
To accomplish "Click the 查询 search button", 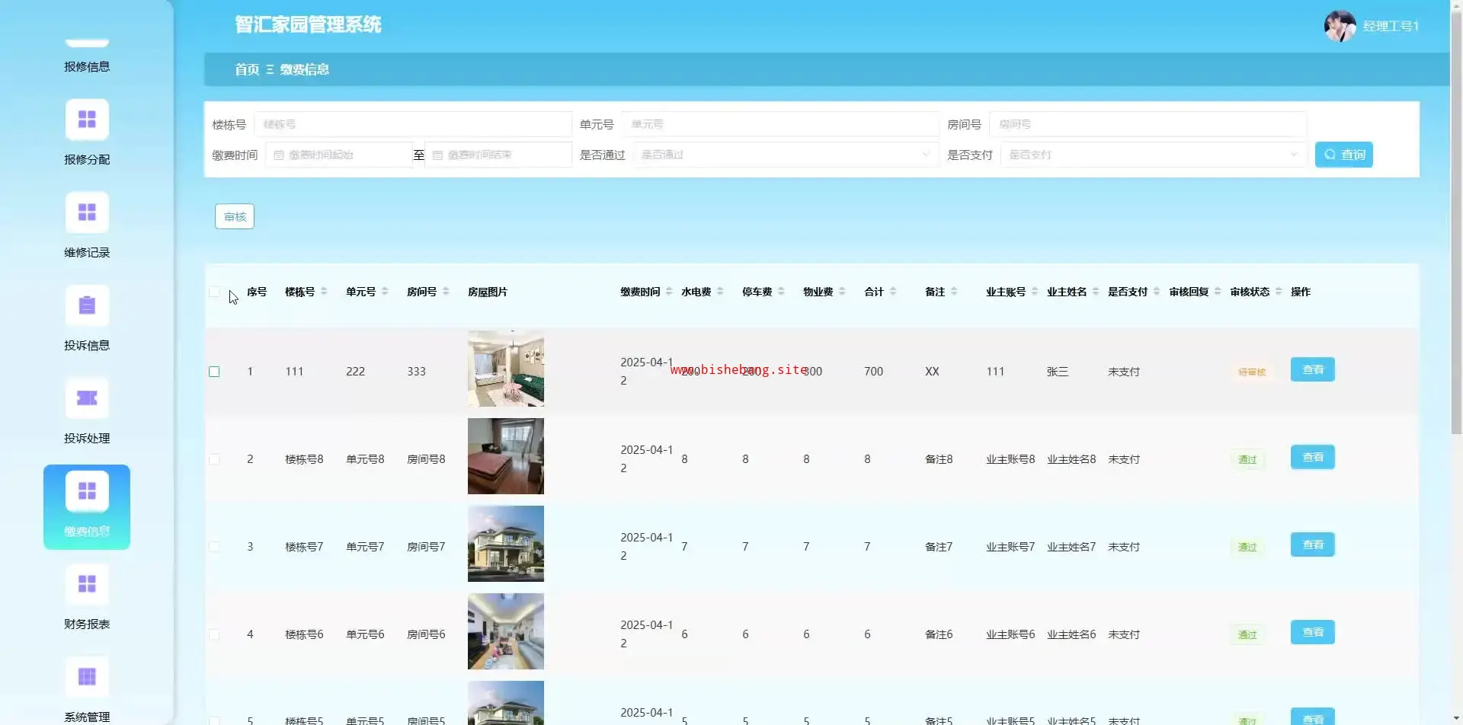I will tap(1343, 155).
